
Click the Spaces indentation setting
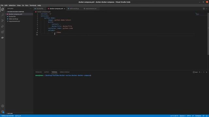point(183,116)
